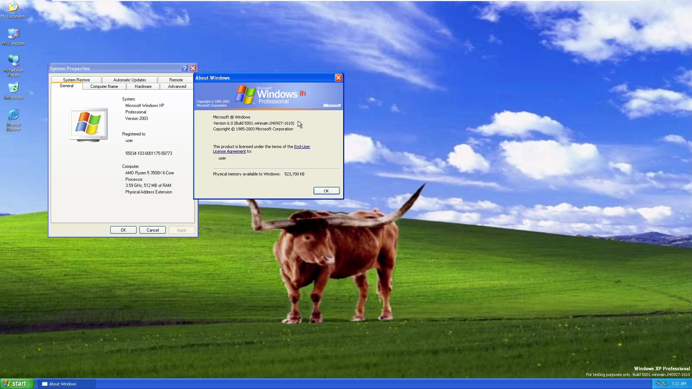The width and height of the screenshot is (692, 389).
Task: Click the system tray clock 7:21 AM
Action: [679, 384]
